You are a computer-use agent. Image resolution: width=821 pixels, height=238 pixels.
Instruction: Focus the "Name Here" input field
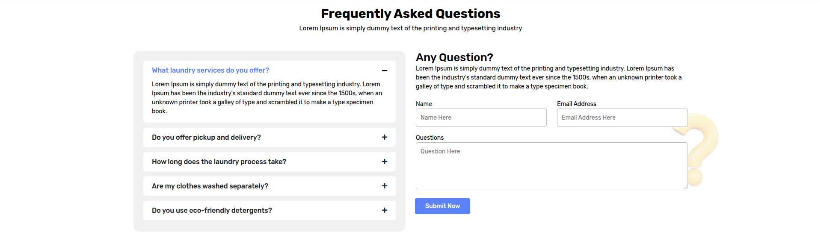[x=481, y=118]
